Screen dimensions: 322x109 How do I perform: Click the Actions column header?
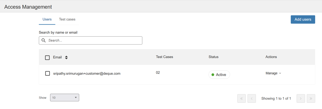tap(271, 57)
